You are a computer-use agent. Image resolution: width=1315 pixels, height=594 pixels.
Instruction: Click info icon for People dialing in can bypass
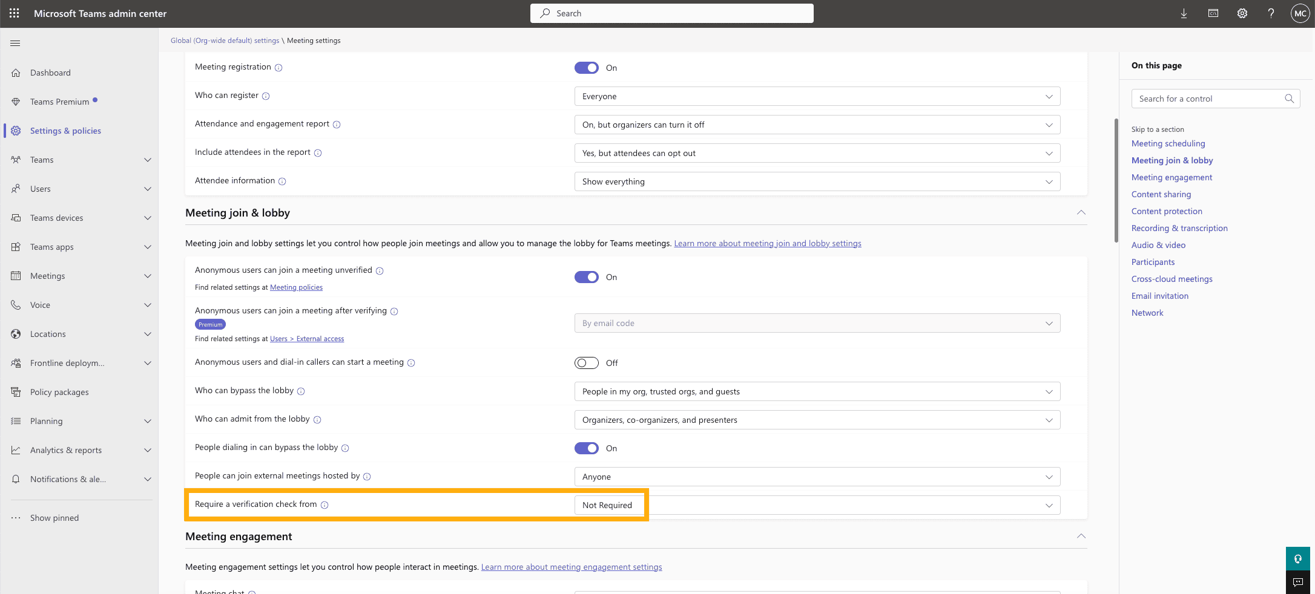click(x=345, y=448)
